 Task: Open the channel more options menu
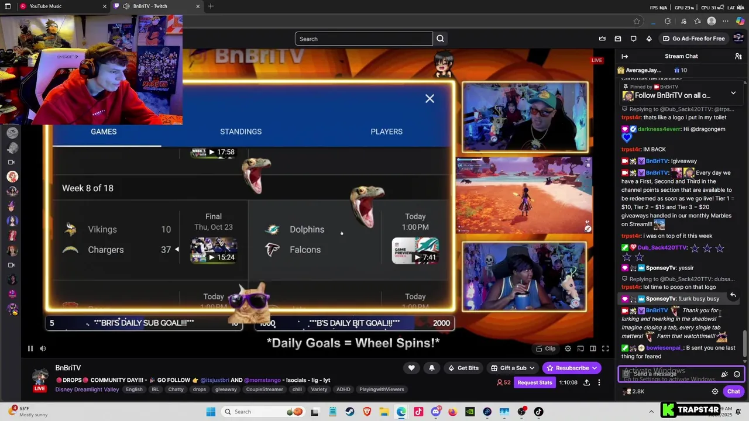point(599,382)
